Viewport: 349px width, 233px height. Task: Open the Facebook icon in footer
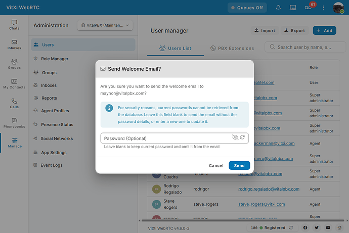point(305,227)
